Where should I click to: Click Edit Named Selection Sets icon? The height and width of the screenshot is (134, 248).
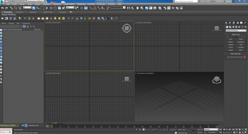click(x=108, y=8)
